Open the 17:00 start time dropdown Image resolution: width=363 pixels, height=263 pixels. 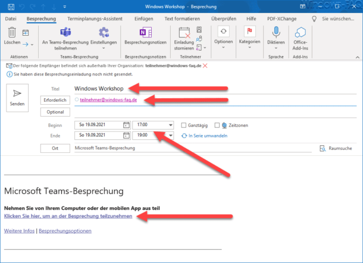tap(171, 125)
